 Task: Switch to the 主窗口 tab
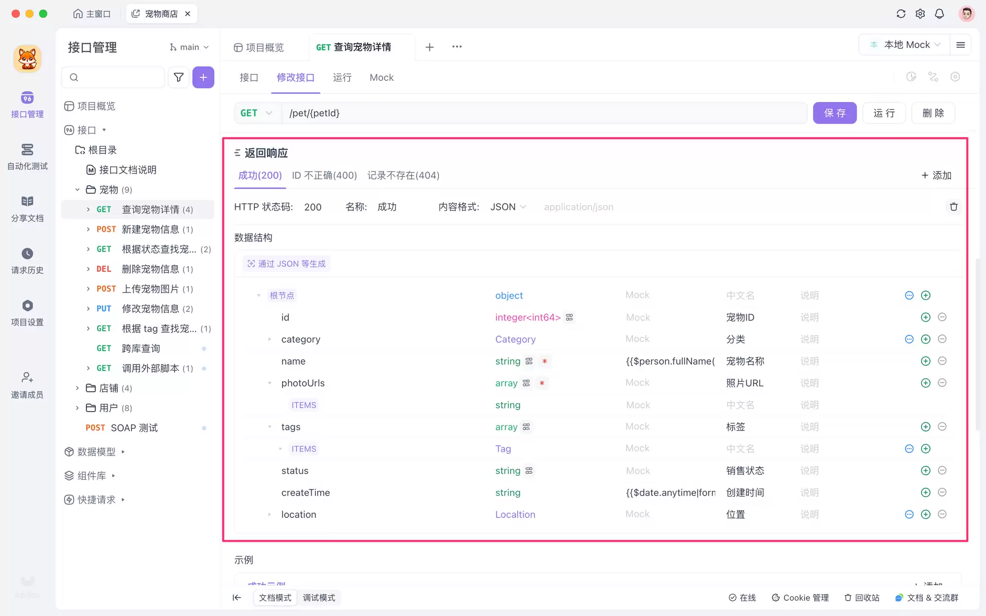[92, 14]
